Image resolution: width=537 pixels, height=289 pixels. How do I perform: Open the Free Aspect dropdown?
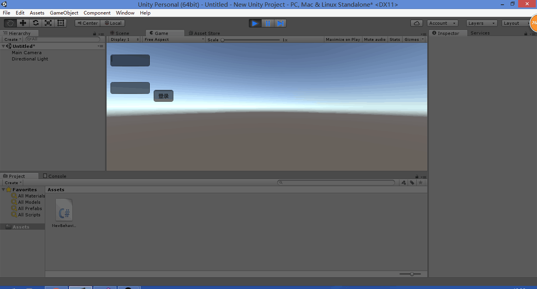174,40
